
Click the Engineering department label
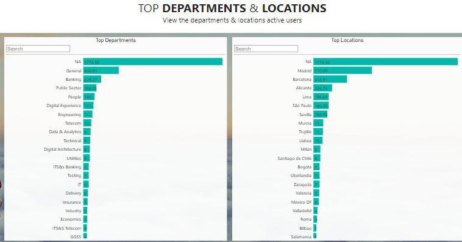(69, 115)
